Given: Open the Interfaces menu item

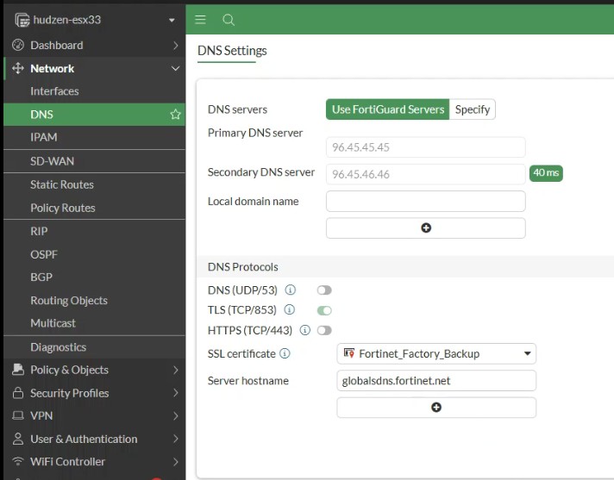Looking at the screenshot, I should point(94,91).
